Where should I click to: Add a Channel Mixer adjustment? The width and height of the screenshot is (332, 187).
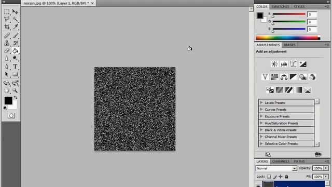(312, 77)
